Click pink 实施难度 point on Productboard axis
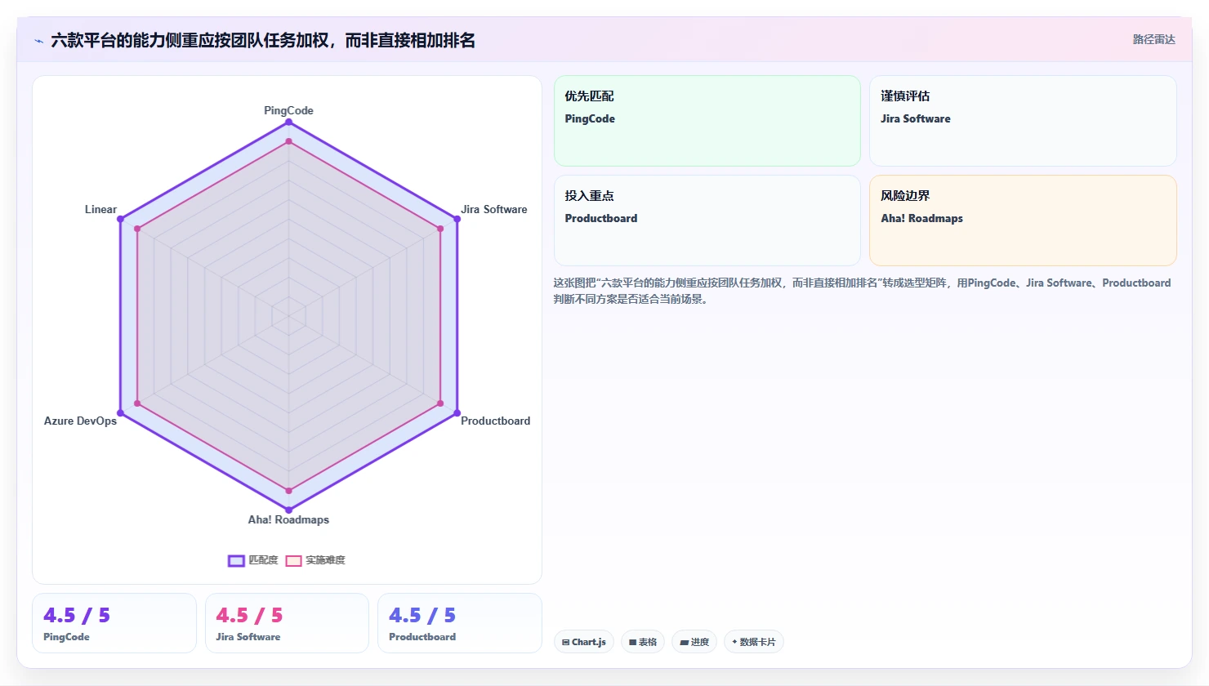The width and height of the screenshot is (1209, 686). pyautogui.click(x=440, y=403)
